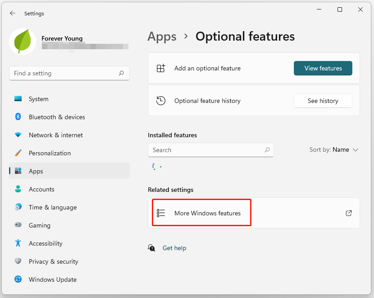Click the back arrow to previous page
Viewport: 374px width, 298px height.
click(13, 13)
